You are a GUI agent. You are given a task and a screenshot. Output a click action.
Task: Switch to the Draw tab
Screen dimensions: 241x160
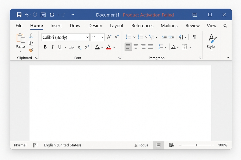[75, 26]
